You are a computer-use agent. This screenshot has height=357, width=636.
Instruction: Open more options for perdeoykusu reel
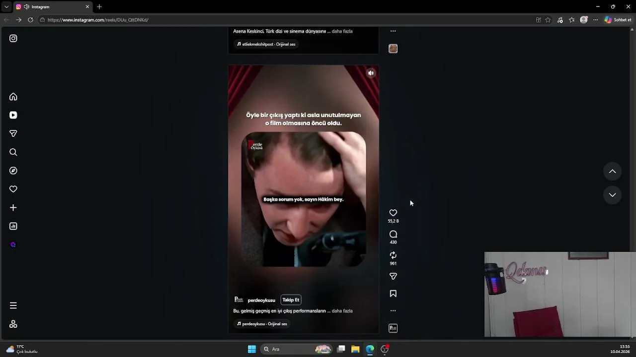(393, 311)
